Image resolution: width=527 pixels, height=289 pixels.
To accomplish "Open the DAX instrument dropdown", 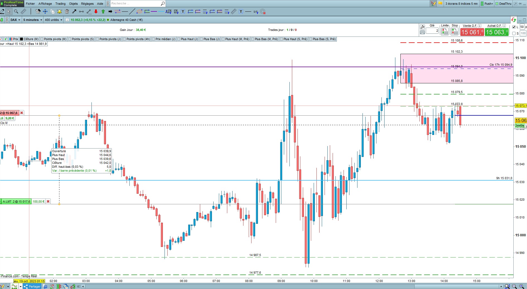I will pyautogui.click(x=15, y=20).
